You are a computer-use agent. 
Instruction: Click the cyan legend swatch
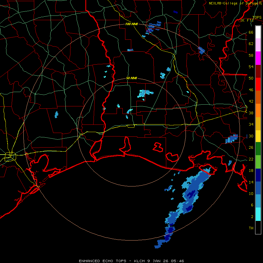[258, 214]
